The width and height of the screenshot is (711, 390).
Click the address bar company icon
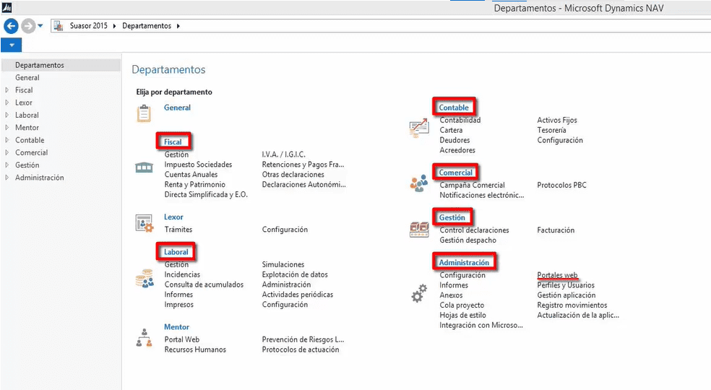[x=58, y=26]
